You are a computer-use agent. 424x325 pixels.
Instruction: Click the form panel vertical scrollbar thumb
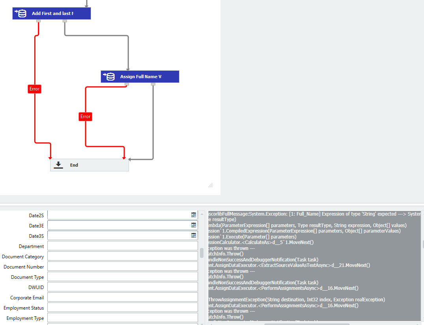point(202,253)
